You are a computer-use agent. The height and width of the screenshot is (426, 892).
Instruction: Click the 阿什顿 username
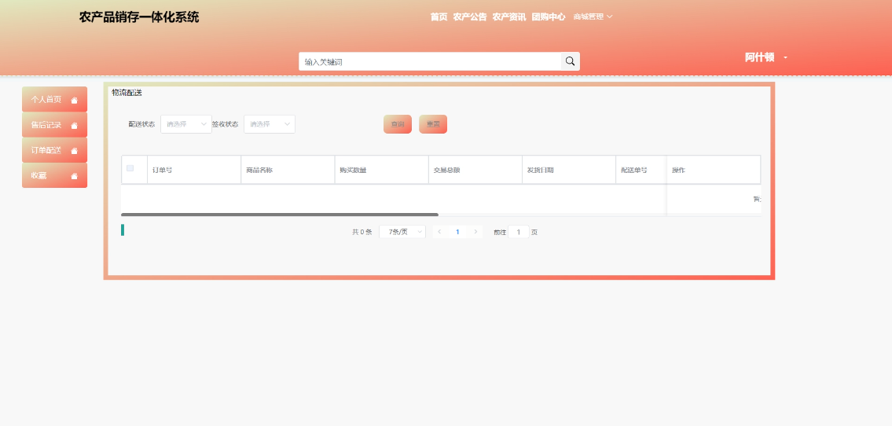point(759,57)
